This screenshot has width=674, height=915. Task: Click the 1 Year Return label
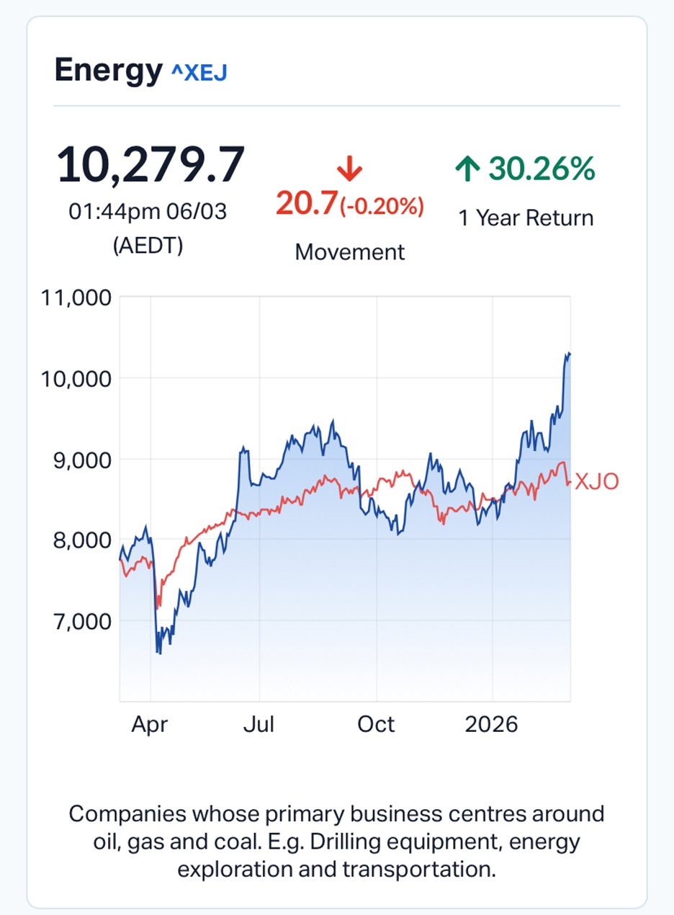coord(526,218)
